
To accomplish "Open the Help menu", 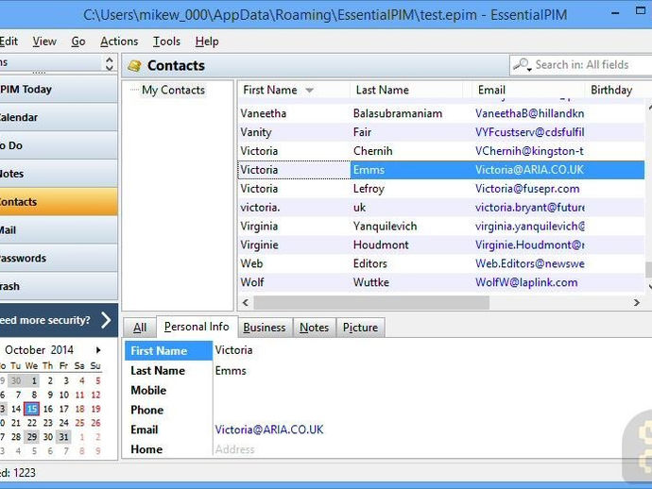I will point(207,42).
